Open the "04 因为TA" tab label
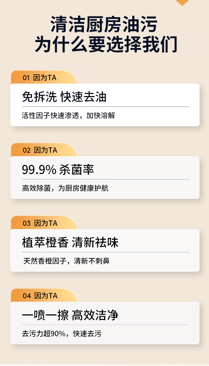Screen dimensions: 209x366 (x=40, y=296)
